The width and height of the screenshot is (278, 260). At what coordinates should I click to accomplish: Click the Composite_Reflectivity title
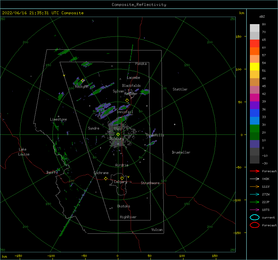point(139,5)
